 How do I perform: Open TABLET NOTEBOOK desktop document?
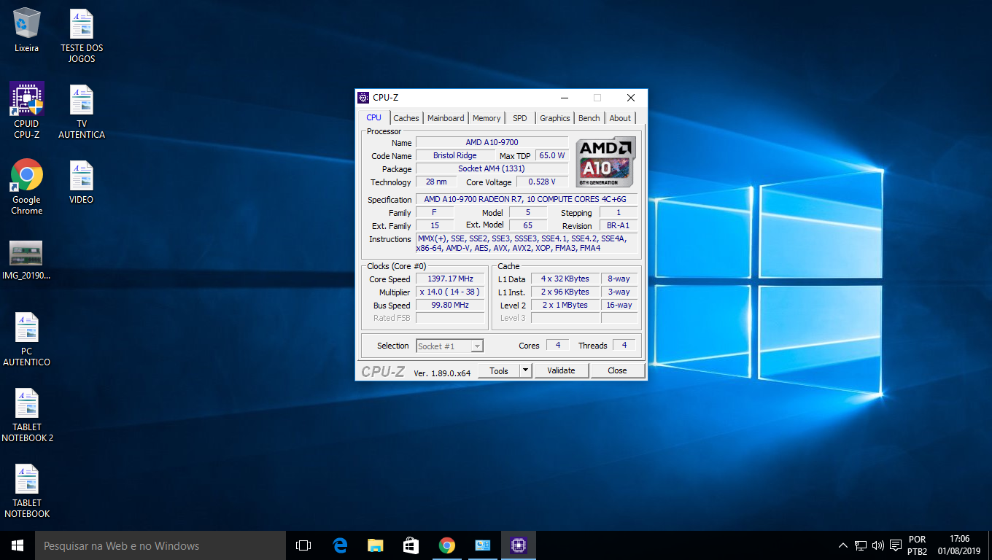(27, 491)
